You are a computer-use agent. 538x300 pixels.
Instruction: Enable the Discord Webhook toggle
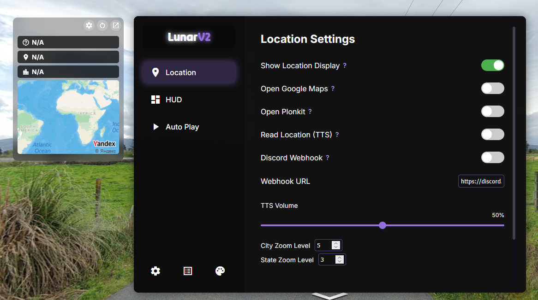492,157
